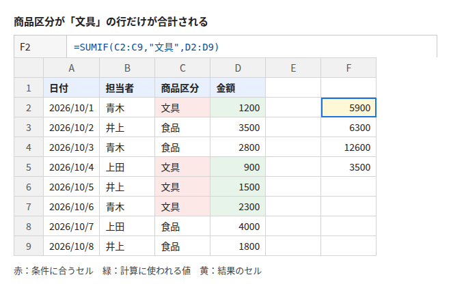Click the 日付 header cell
The image size is (451, 286).
click(71, 87)
